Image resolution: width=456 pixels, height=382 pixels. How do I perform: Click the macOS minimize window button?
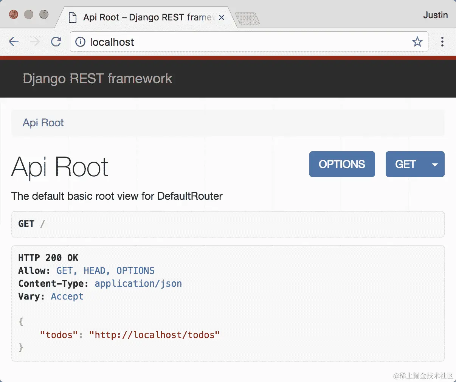[29, 15]
